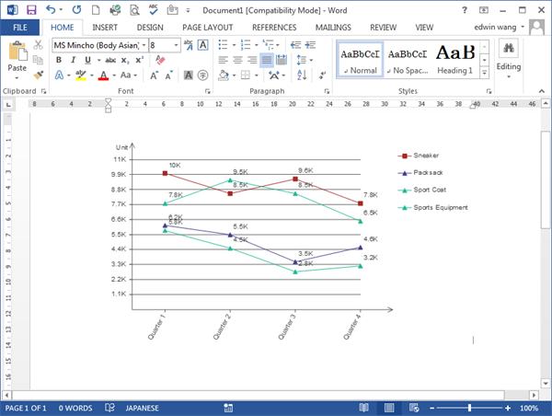The width and height of the screenshot is (552, 416).
Task: Open the FILE backstage menu
Action: tap(19, 28)
